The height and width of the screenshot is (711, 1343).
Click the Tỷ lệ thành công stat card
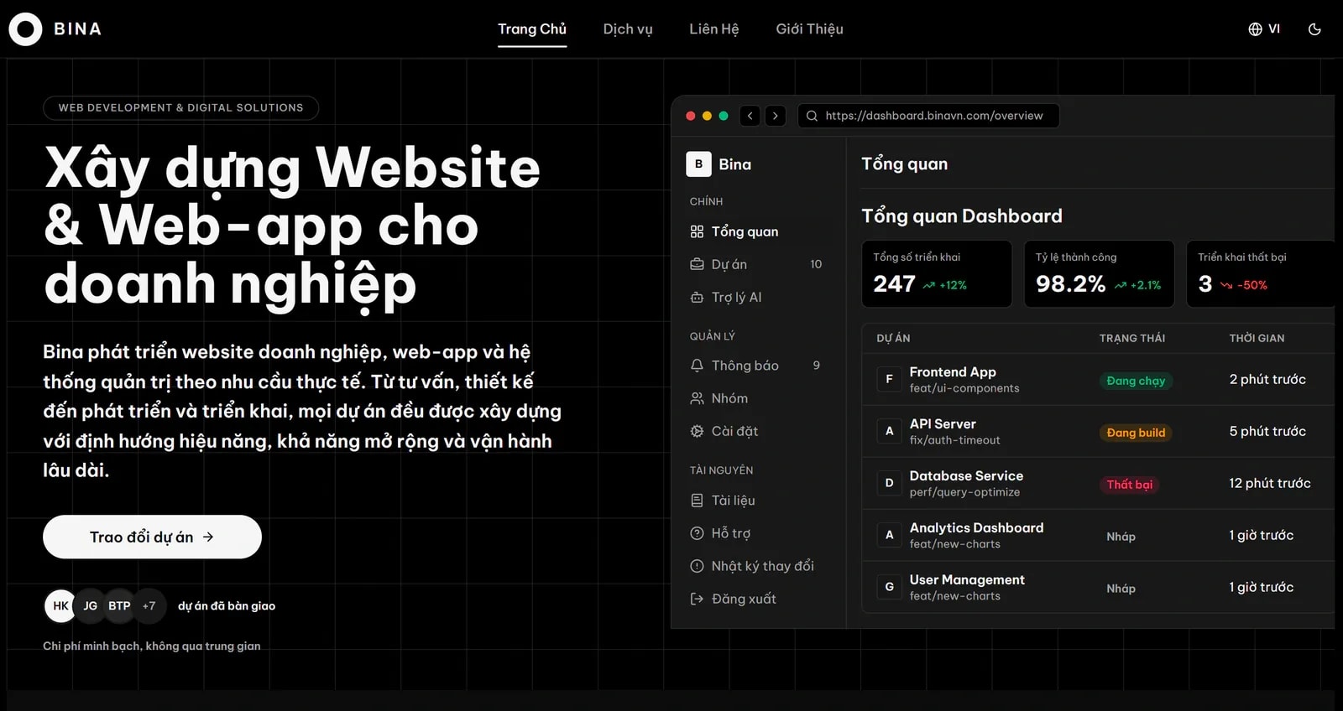[1099, 274]
